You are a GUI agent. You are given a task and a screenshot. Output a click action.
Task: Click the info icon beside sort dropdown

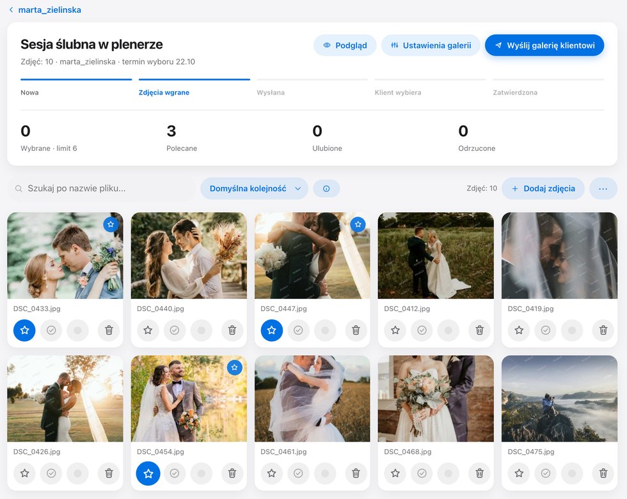click(326, 188)
